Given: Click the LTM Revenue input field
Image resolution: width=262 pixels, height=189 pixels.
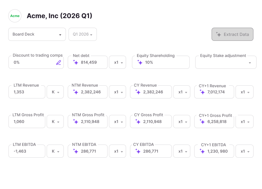Looking at the screenshot, I should click(27, 92).
